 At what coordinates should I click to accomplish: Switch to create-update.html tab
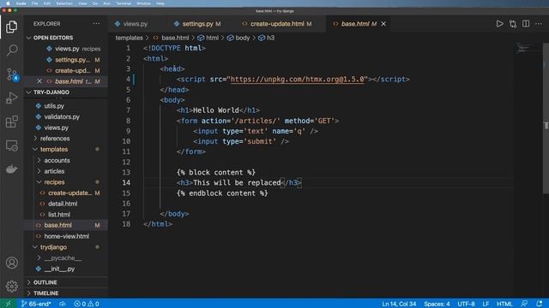[277, 24]
